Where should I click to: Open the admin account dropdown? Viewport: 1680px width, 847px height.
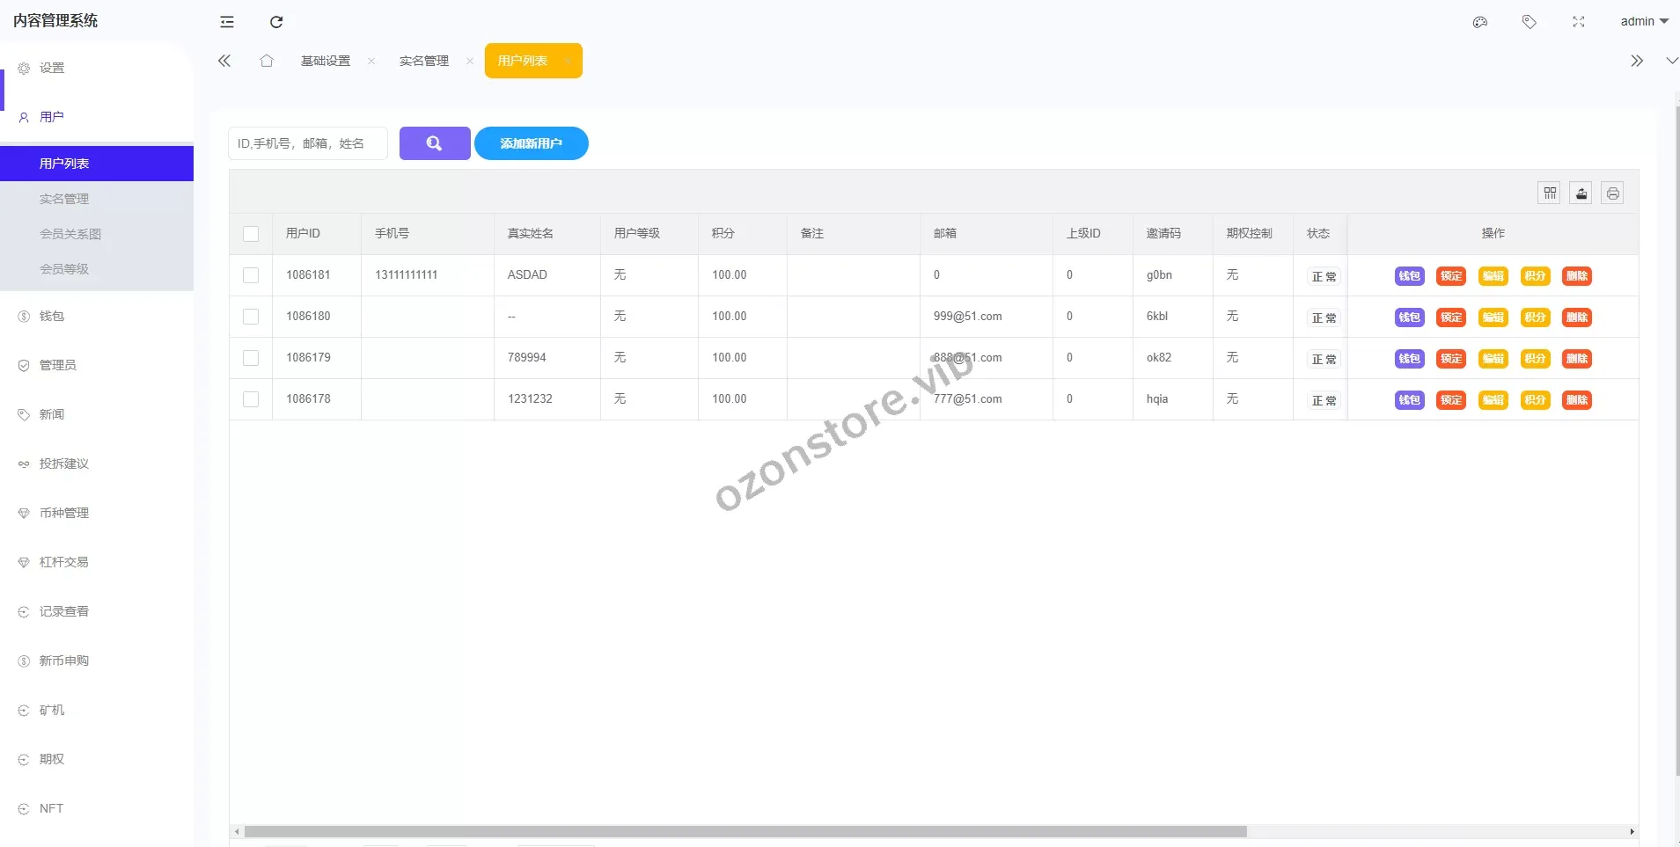[x=1644, y=22]
